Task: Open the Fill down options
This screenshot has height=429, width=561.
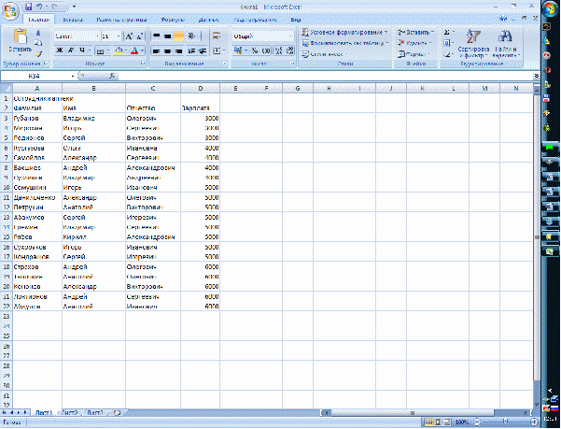Action: [447, 43]
